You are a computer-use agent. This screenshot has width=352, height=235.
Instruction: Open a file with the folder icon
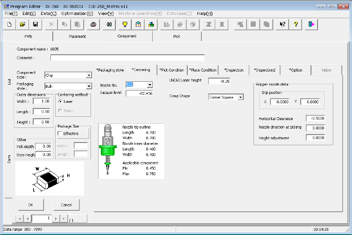22,24
